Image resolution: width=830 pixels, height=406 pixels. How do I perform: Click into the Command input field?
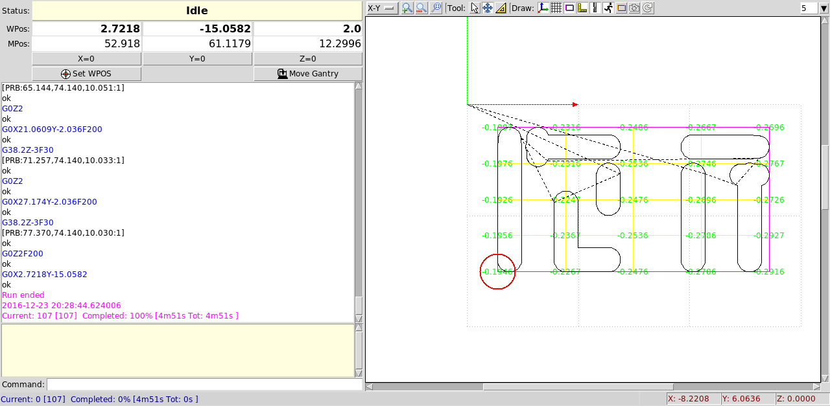click(204, 385)
